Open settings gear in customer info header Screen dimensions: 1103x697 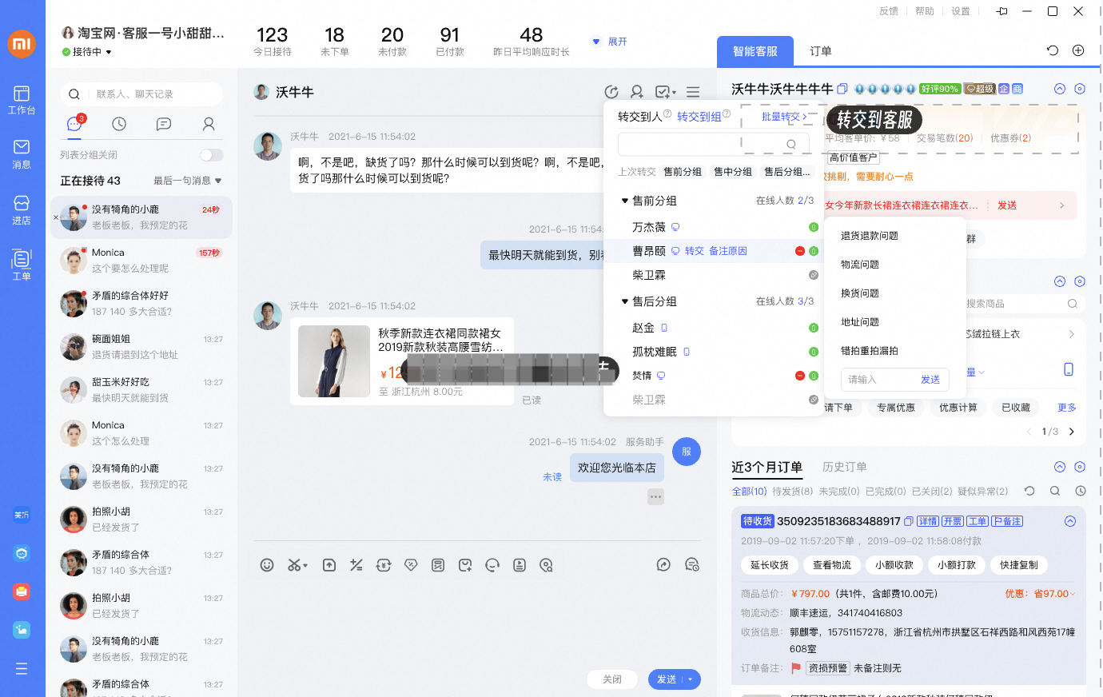(x=1080, y=89)
